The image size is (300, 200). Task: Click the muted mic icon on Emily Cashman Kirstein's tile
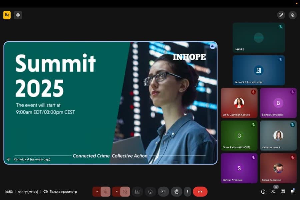[x=254, y=92]
